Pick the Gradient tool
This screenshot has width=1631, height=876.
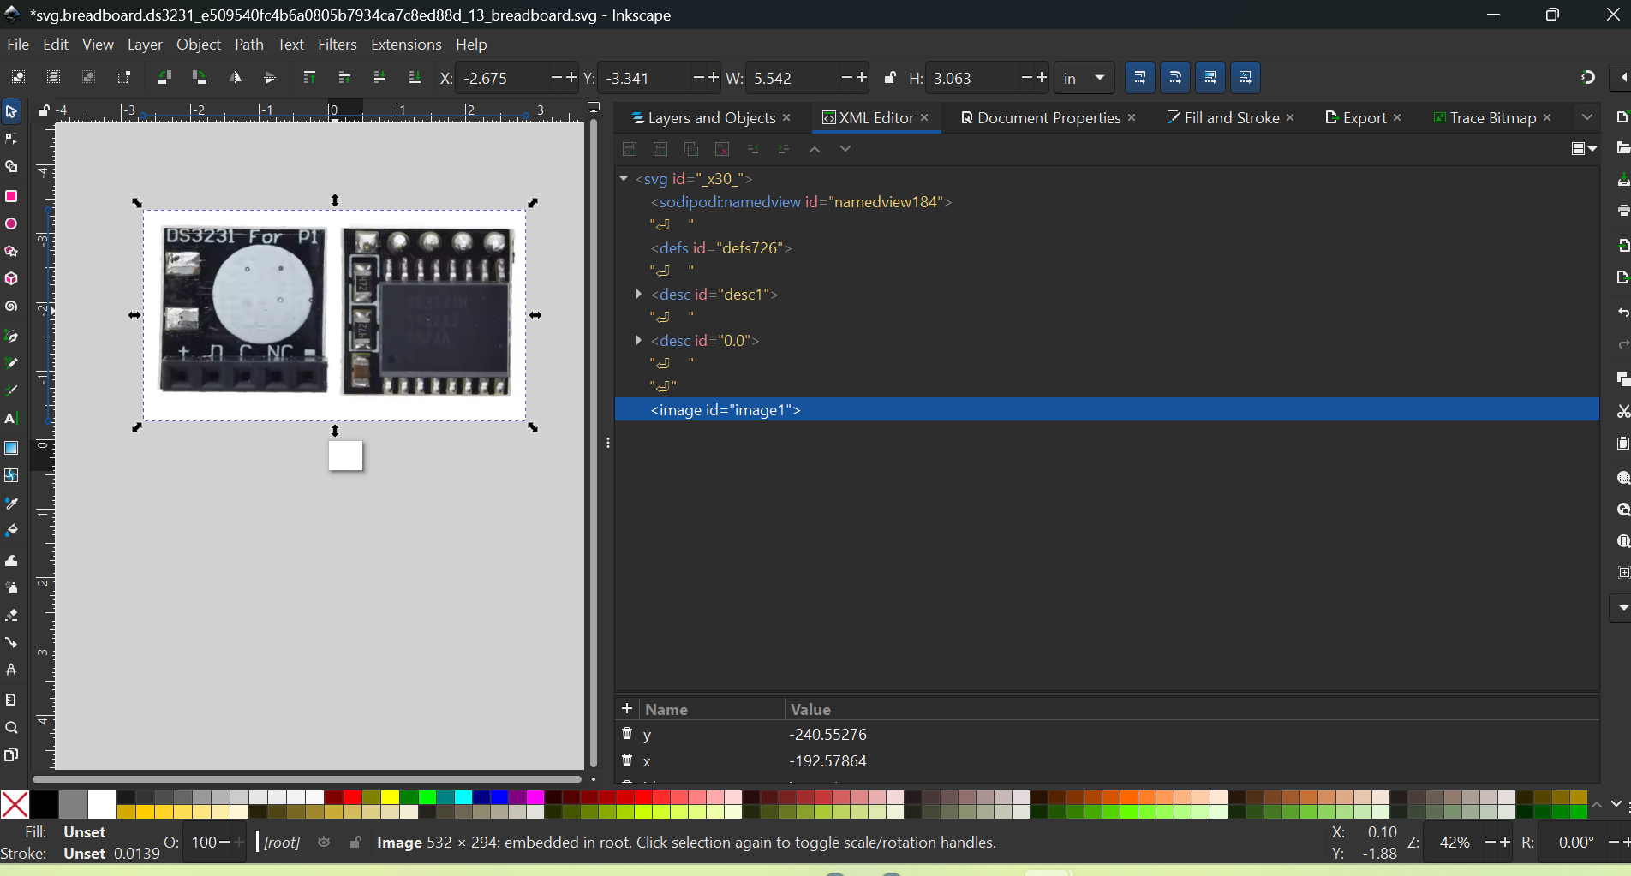11,448
